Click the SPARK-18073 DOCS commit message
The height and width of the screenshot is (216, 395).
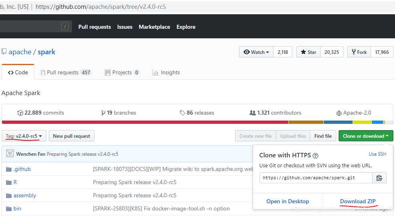tap(173, 169)
